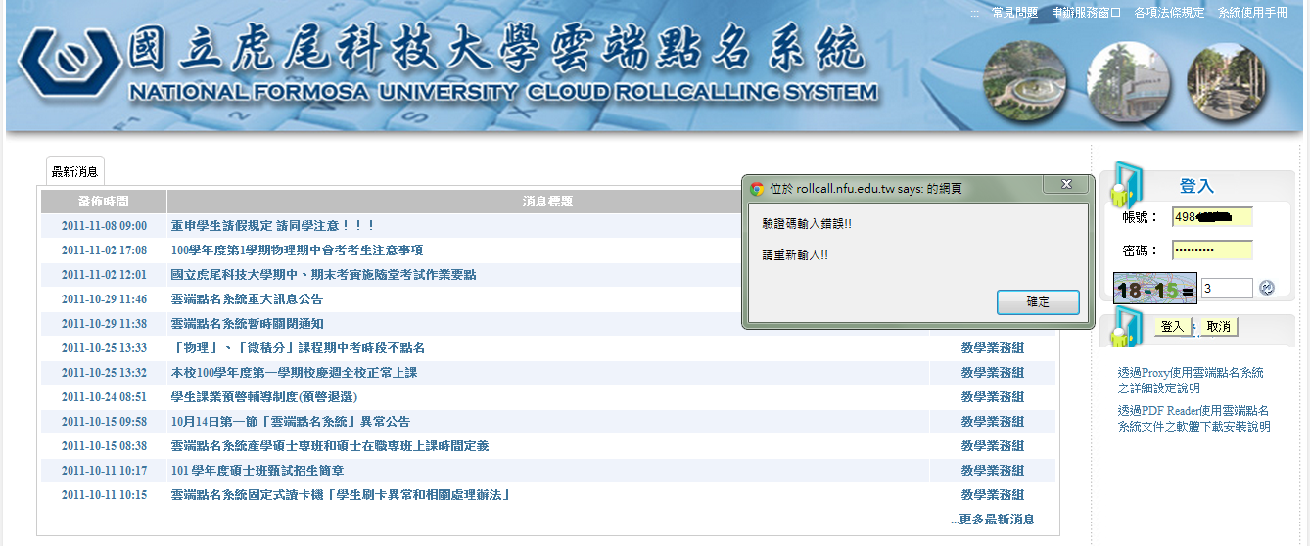Close the alert dialog with X button
Screen dimensions: 1310x546
tap(1066, 185)
